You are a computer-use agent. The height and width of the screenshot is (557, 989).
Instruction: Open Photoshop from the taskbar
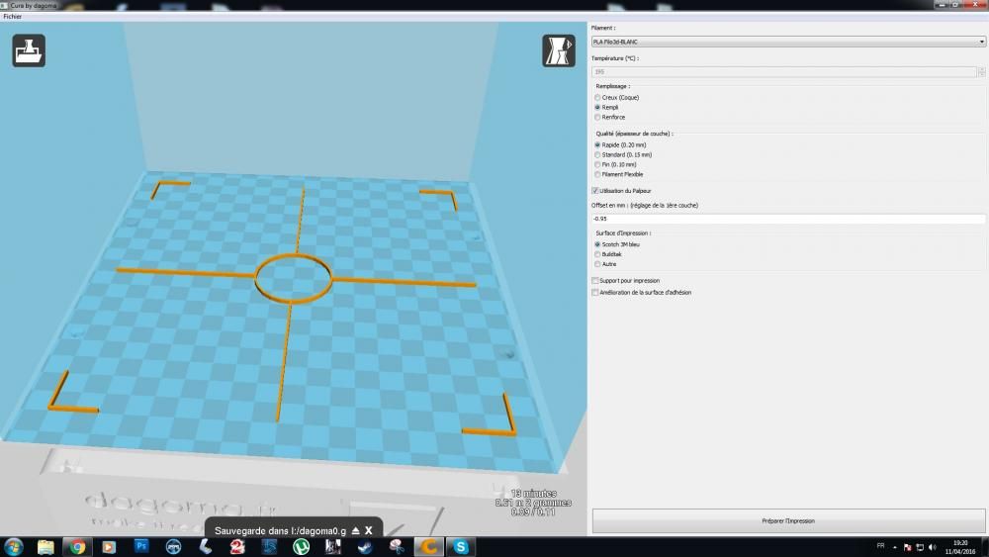point(141,546)
